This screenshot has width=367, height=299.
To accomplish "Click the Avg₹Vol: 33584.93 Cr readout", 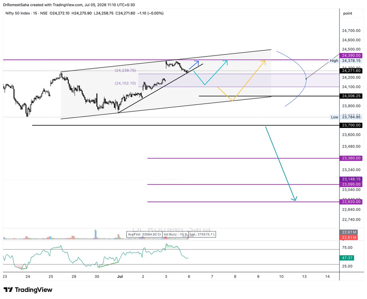I will click(x=144, y=234).
